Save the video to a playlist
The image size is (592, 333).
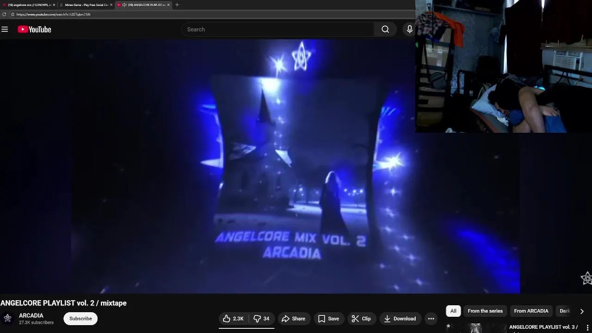[328, 319]
